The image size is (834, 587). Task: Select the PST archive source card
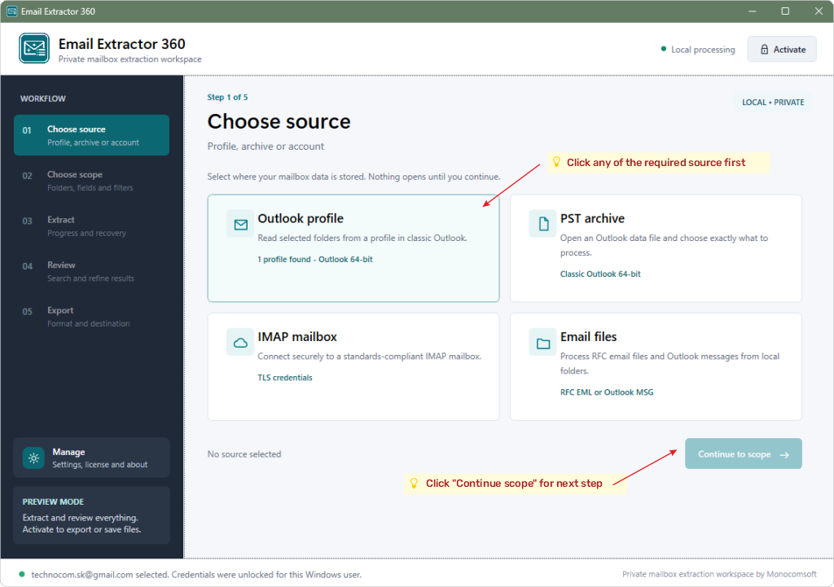(x=656, y=248)
